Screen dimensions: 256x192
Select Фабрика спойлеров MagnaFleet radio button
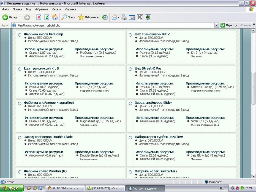(x=20, y=103)
